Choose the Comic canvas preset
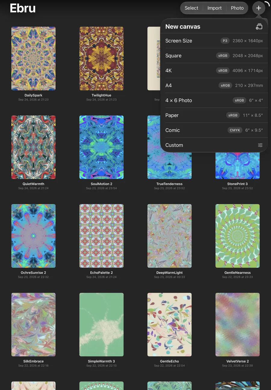 click(x=214, y=130)
